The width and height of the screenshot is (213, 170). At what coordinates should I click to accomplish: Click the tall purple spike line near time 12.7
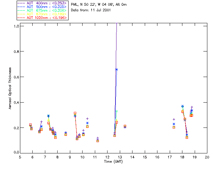click(x=116, y=43)
